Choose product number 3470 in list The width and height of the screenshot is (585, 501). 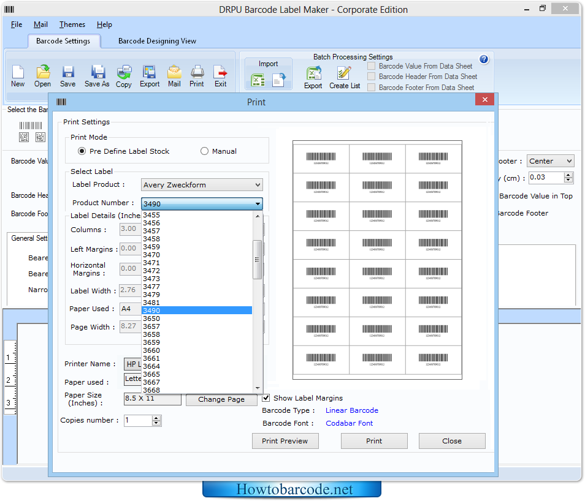click(197, 255)
